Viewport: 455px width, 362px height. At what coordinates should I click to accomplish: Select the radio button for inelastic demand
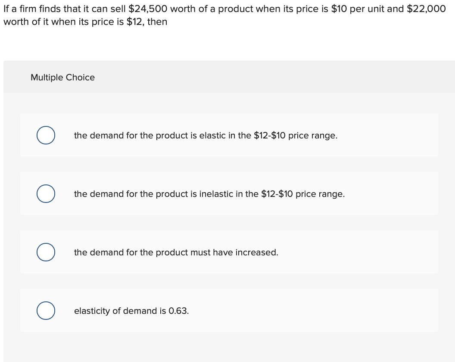pyautogui.click(x=46, y=194)
